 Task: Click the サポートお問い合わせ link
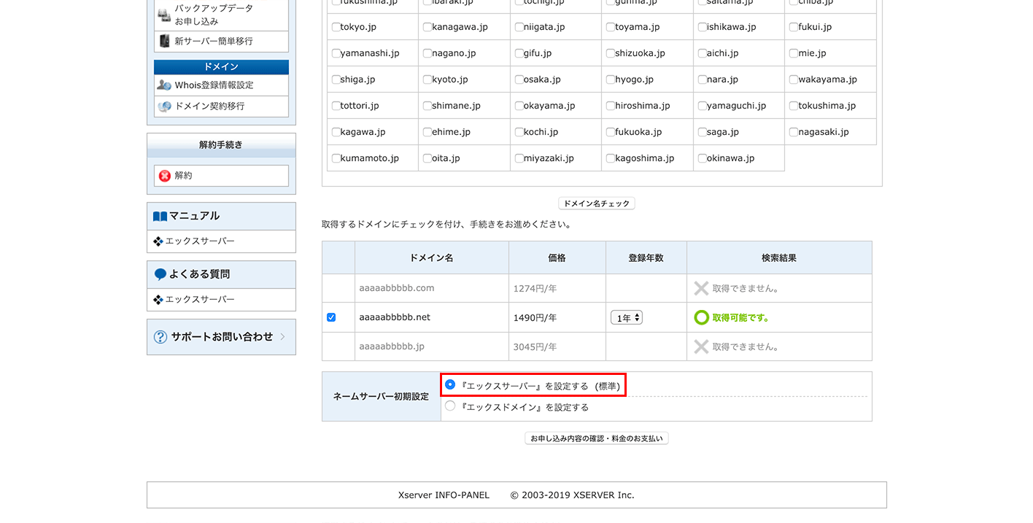point(222,337)
